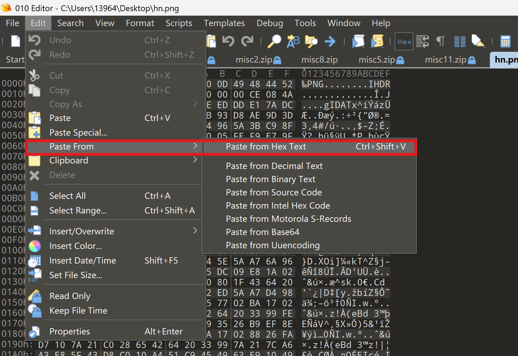The width and height of the screenshot is (518, 356).
Task: Choose Paste in the Edit menu
Action: coord(115,118)
